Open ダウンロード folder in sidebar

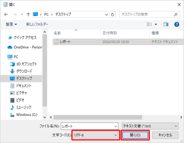pos(21,71)
